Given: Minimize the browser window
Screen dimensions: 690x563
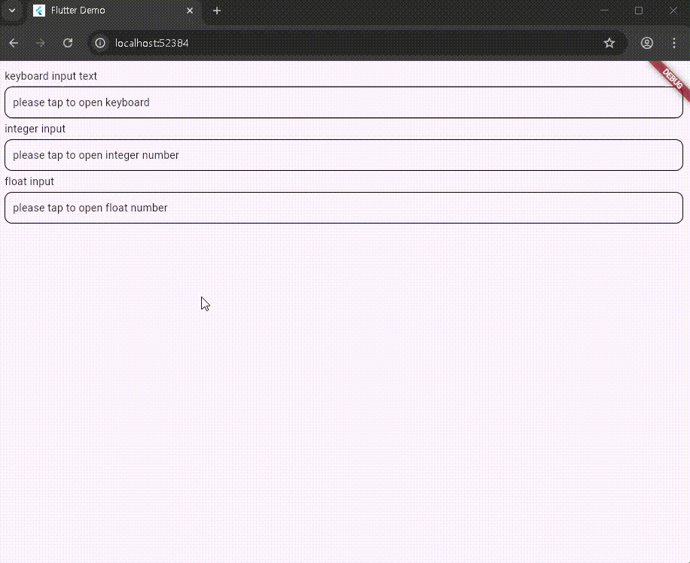Looking at the screenshot, I should point(604,11).
